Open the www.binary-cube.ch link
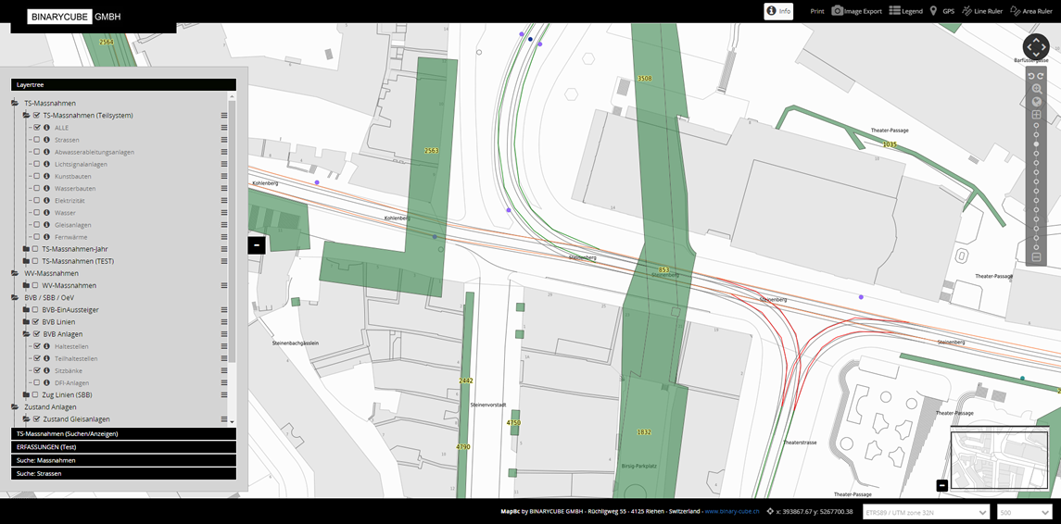 pos(731,511)
